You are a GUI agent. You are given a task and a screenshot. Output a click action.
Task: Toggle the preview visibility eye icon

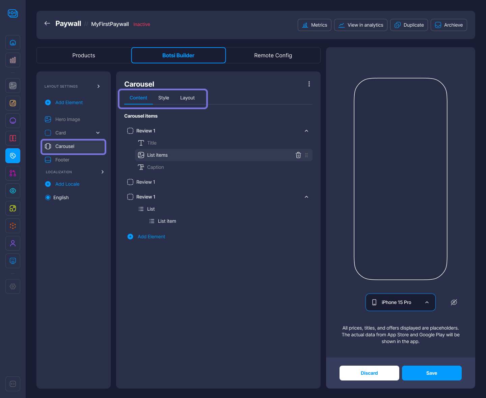pyautogui.click(x=454, y=302)
